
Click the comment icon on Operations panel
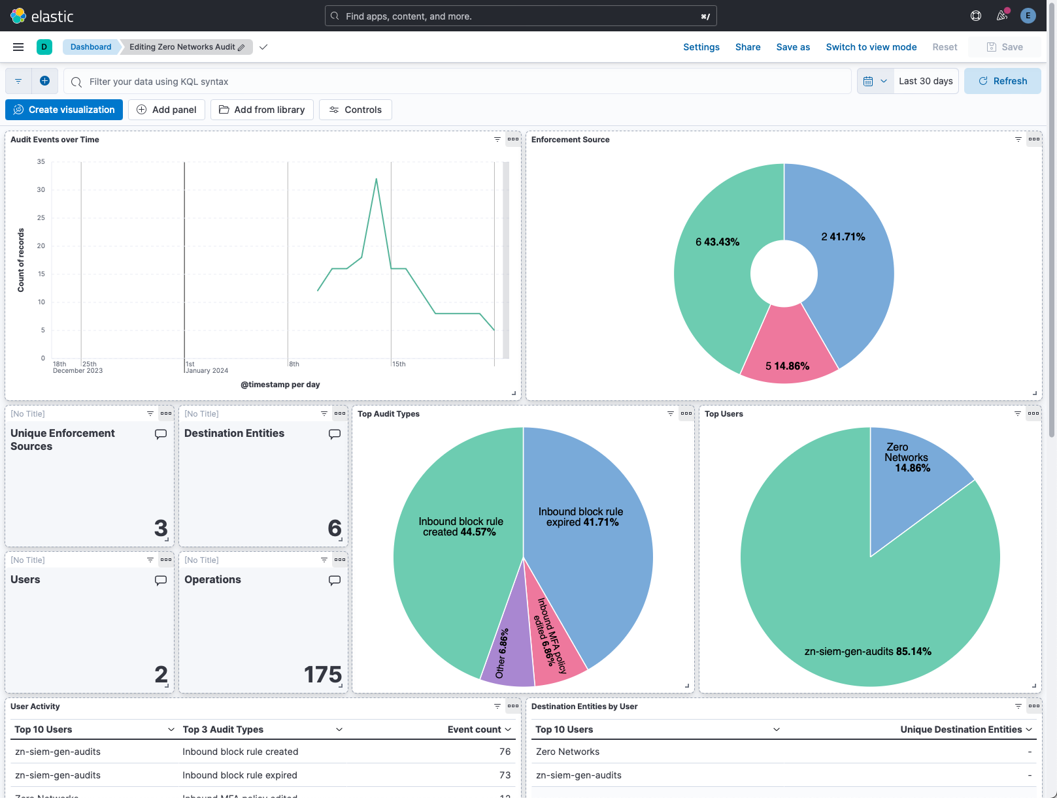(x=335, y=580)
